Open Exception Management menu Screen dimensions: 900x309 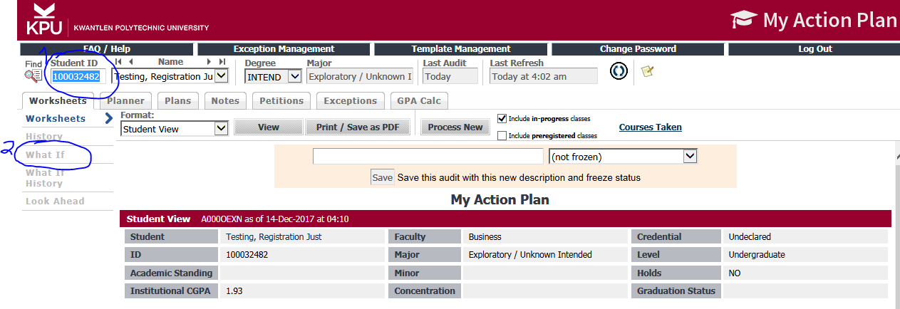point(284,49)
